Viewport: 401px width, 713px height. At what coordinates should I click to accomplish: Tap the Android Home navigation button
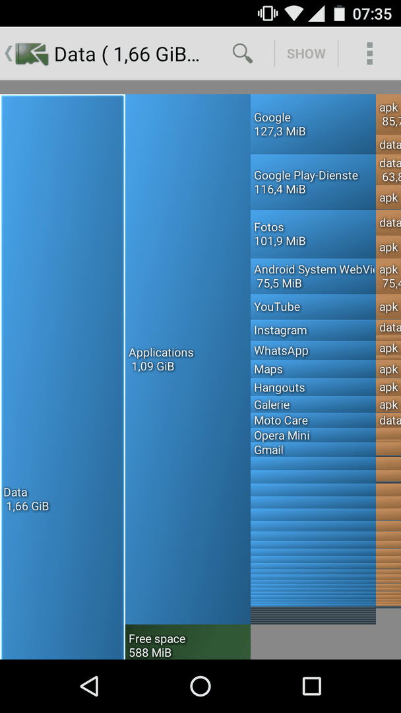click(200, 686)
